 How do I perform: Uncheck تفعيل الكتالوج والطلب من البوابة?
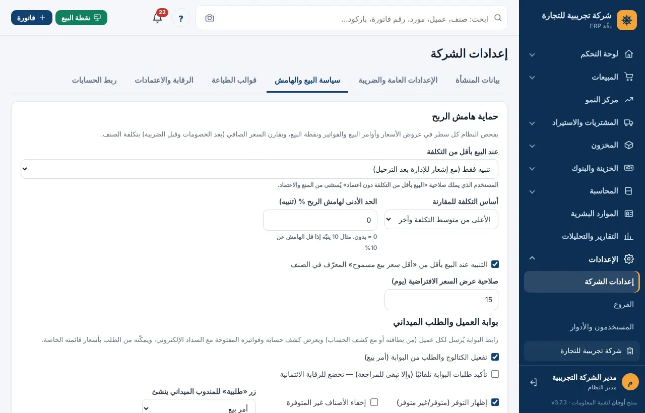[495, 357]
